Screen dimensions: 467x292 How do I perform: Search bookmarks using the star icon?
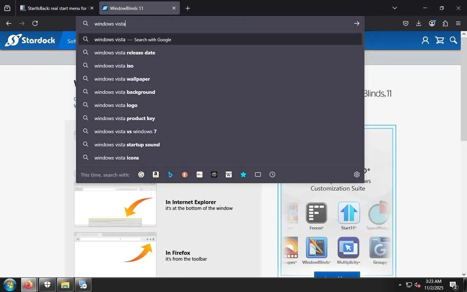[x=243, y=174]
